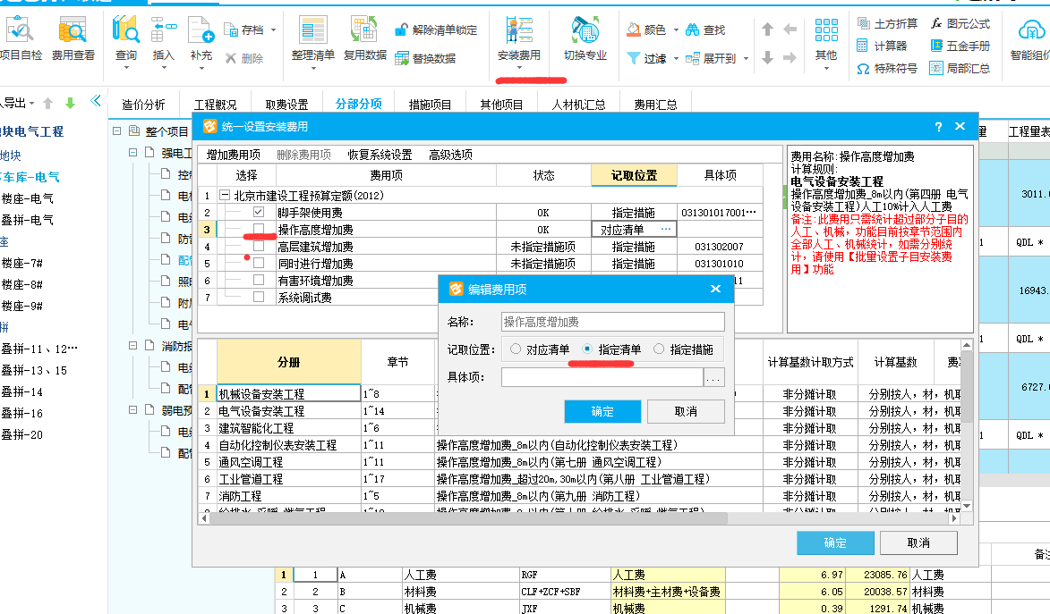This screenshot has height=614, width=1050.
Task: Click the 颜色 color tool
Action: click(647, 30)
